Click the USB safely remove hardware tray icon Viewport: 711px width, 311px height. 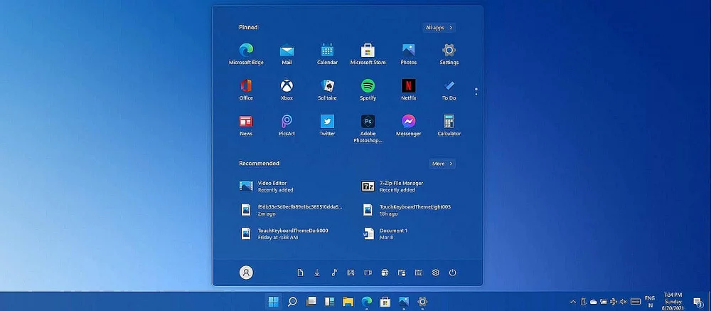tap(583, 302)
